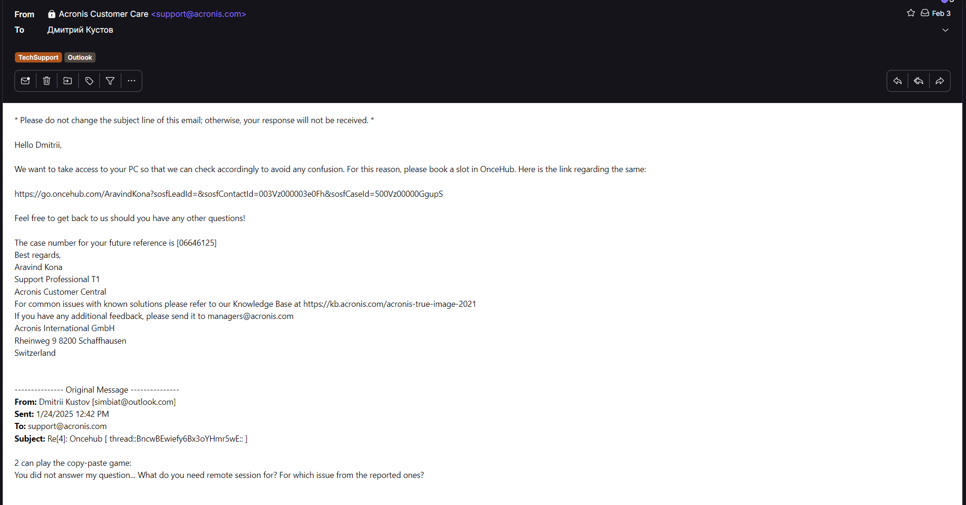This screenshot has height=505, width=966.
Task: Open more actions ellipsis menu
Action: [132, 81]
